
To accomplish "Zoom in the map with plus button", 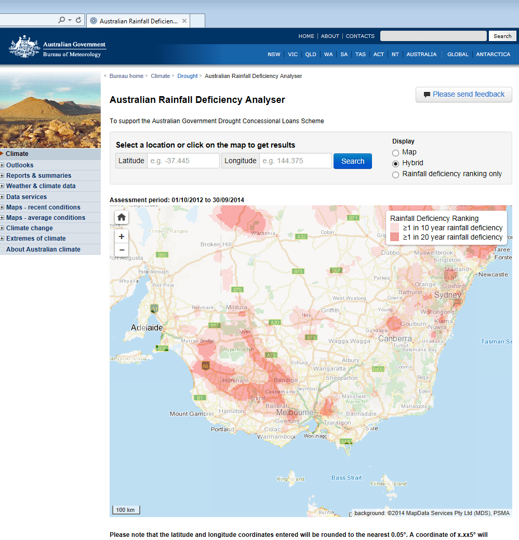I will (122, 236).
